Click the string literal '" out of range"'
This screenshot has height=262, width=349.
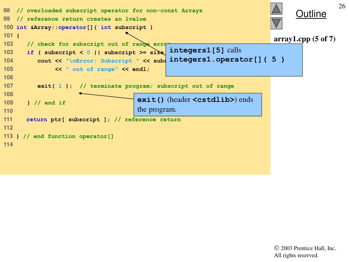tap(92, 69)
